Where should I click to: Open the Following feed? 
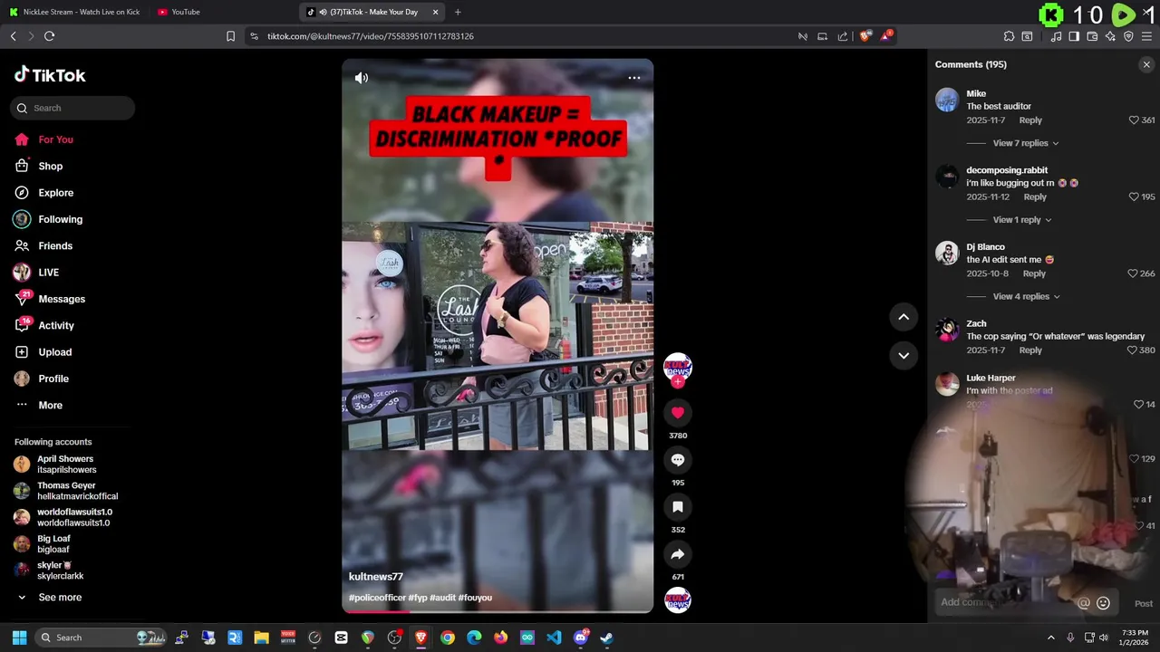(x=60, y=219)
